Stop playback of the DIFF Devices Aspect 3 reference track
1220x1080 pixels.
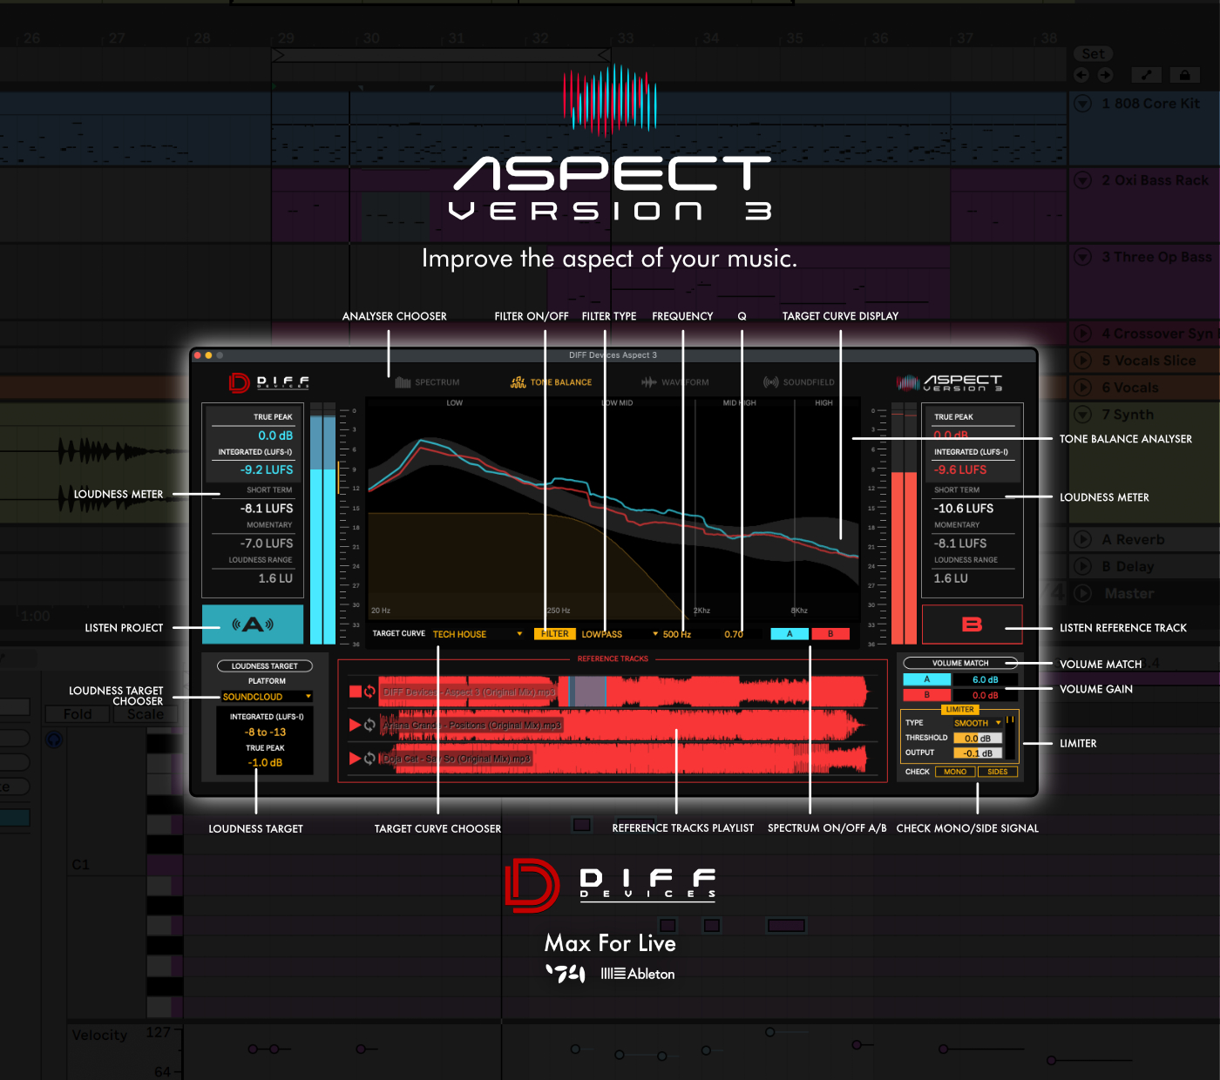pyautogui.click(x=355, y=692)
